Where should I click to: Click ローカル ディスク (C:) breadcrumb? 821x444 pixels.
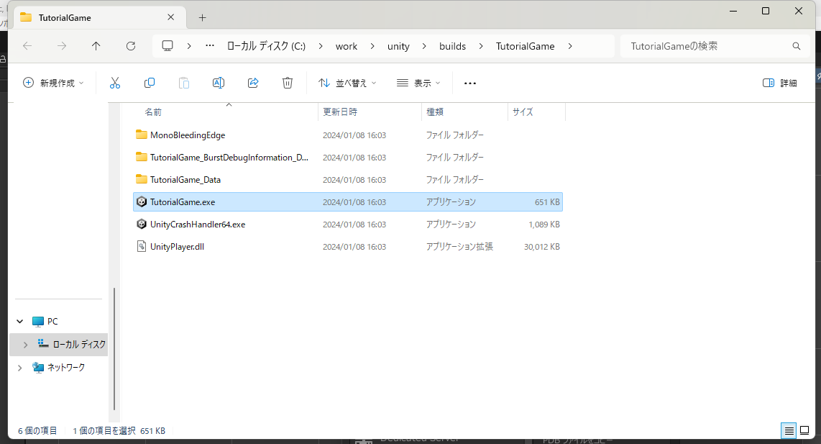[266, 46]
